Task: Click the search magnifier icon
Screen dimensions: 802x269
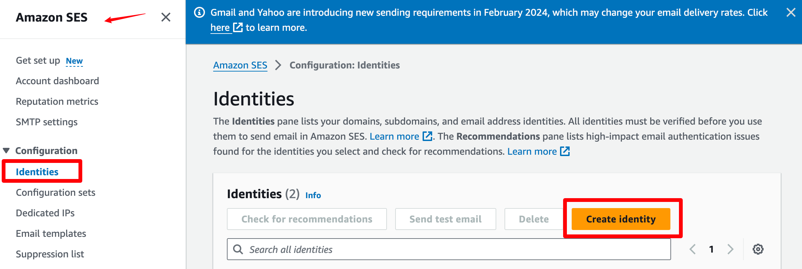Action: click(238, 249)
